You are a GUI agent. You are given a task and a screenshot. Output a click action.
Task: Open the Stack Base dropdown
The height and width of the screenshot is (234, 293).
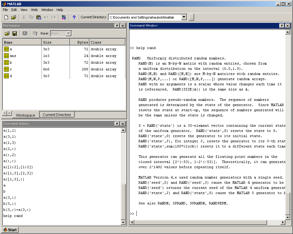point(69,34)
